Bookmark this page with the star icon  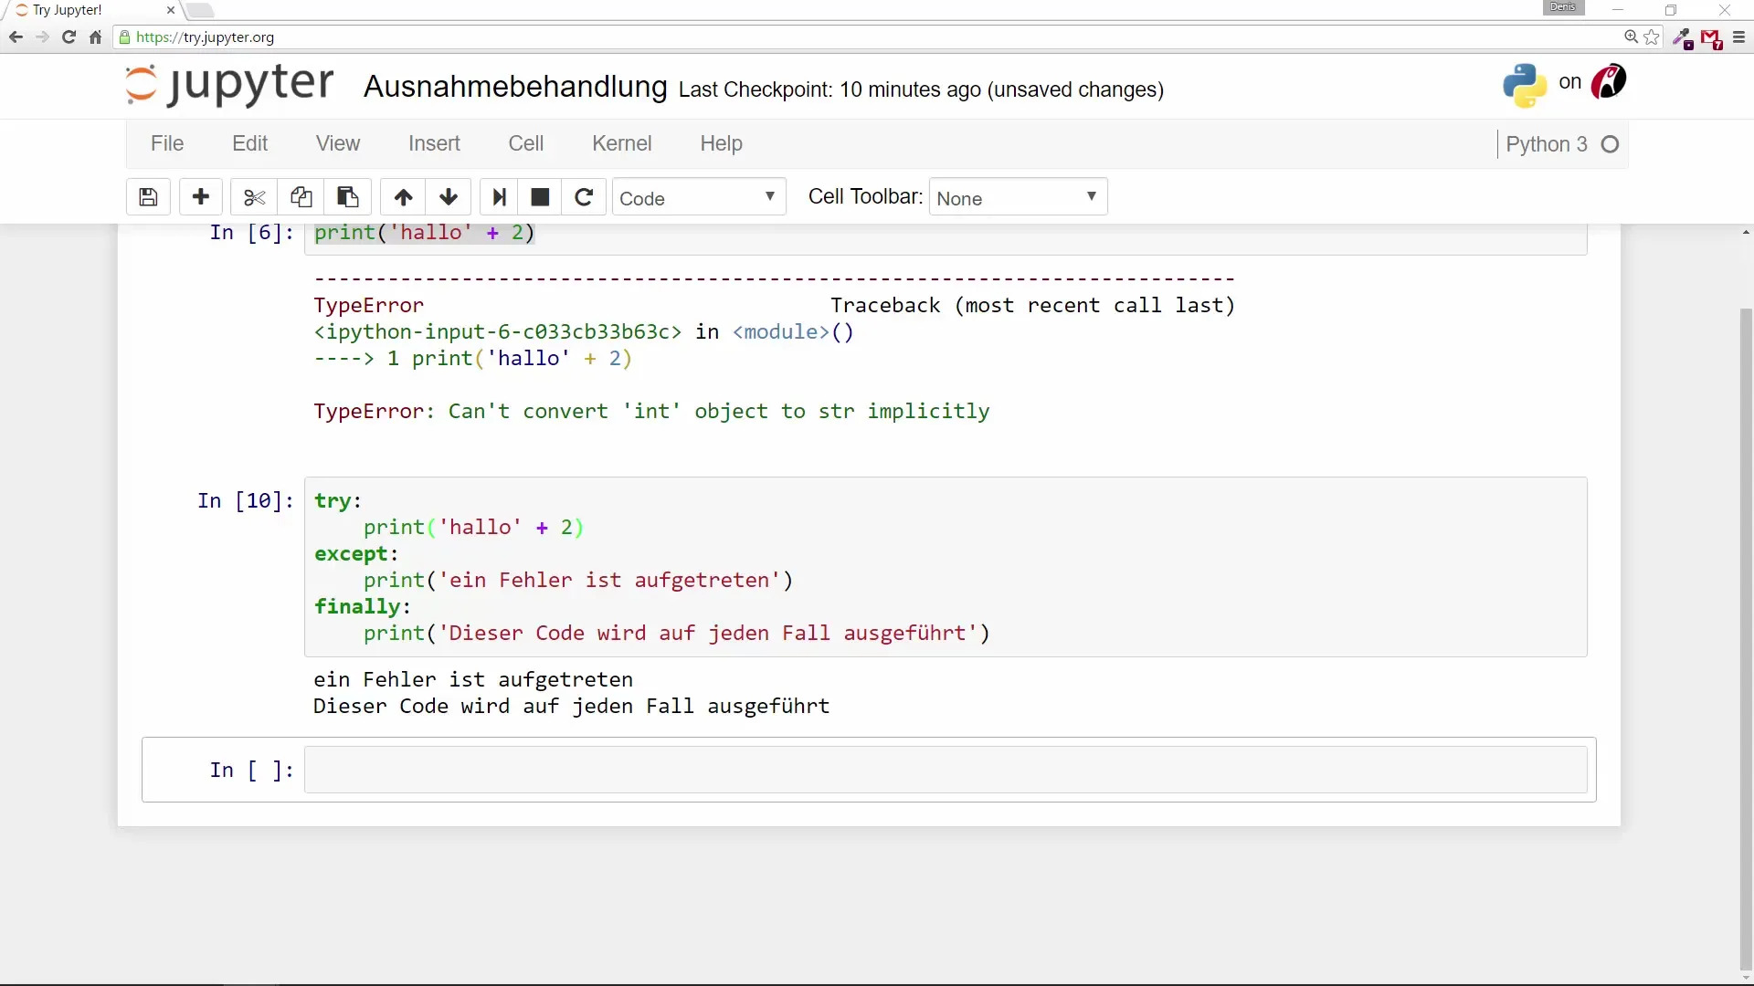[1652, 37]
